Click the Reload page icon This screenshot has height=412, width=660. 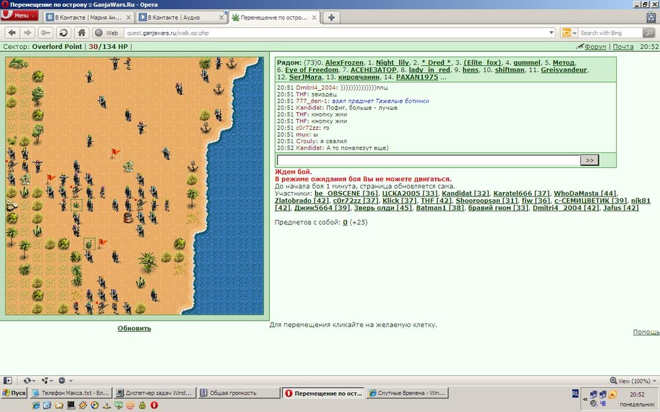[64, 33]
